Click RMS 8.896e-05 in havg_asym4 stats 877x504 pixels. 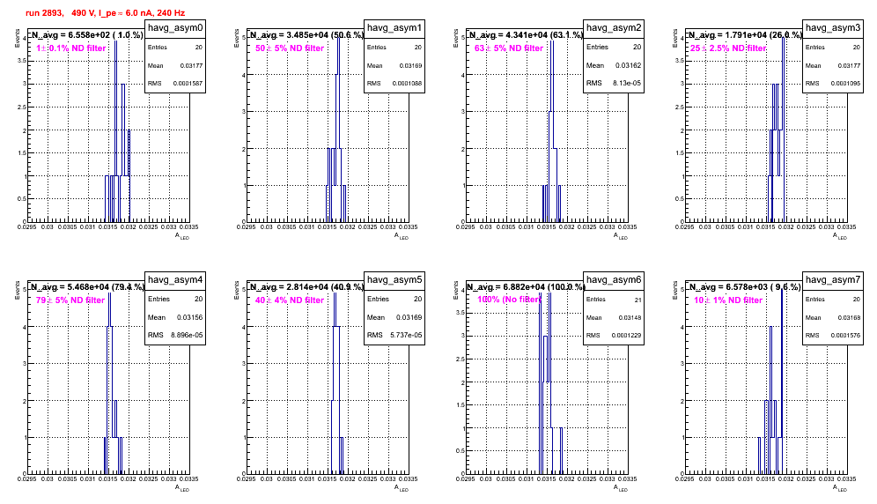tap(175, 335)
